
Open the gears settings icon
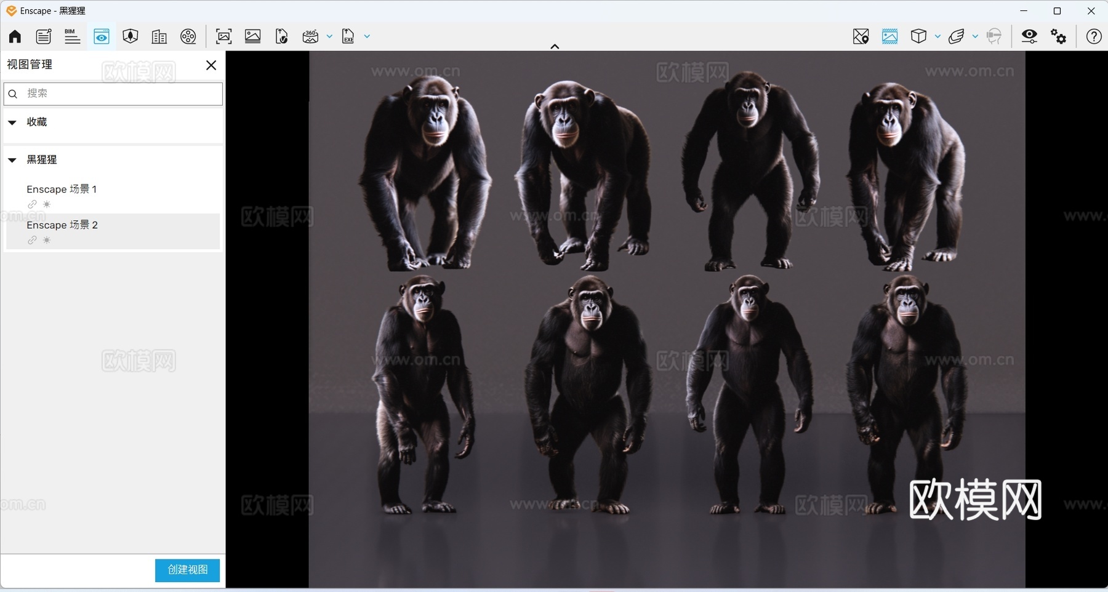tap(1059, 37)
